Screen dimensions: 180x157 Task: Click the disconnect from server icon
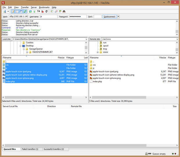(42, 11)
